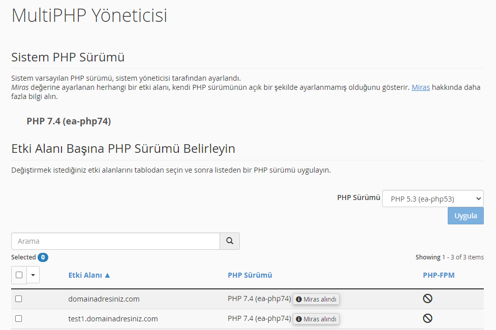Image resolution: width=496 pixels, height=330 pixels.
Task: Click the PHP-FPM blocked icon for test1.domainadresiniz.com
Action: click(x=427, y=318)
